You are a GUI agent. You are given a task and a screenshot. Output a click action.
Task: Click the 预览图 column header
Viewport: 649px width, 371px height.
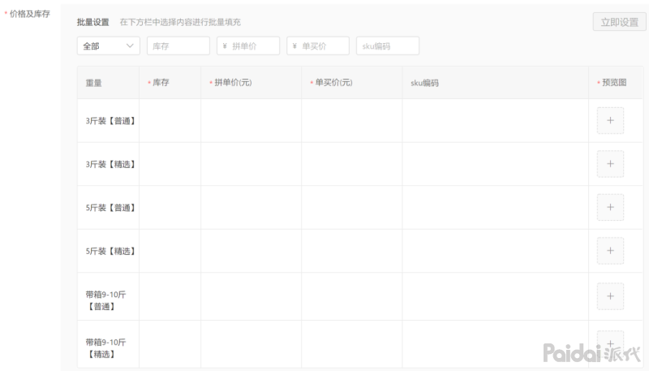point(614,83)
